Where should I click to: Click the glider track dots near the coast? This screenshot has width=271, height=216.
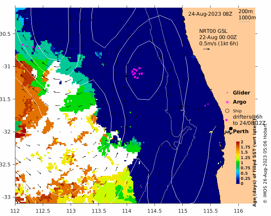click(206, 105)
